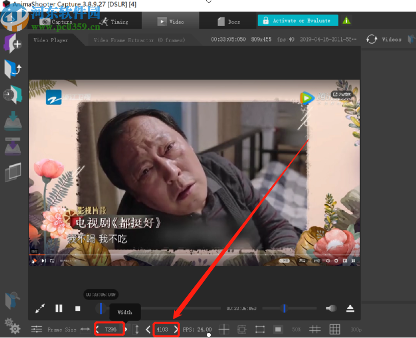The width and height of the screenshot is (416, 338).
Task: Open the Video Frame Extractor tab
Action: [x=138, y=39]
